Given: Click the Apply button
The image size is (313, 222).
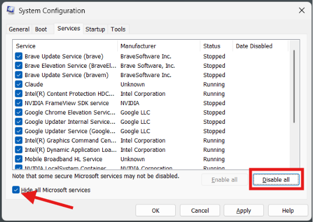Looking at the screenshot, I should click(x=244, y=210).
